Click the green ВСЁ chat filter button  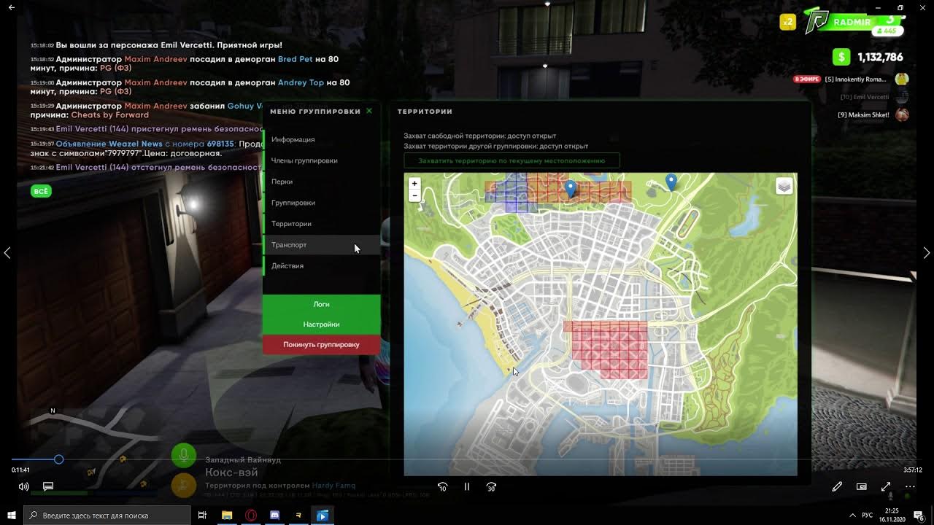pos(41,192)
